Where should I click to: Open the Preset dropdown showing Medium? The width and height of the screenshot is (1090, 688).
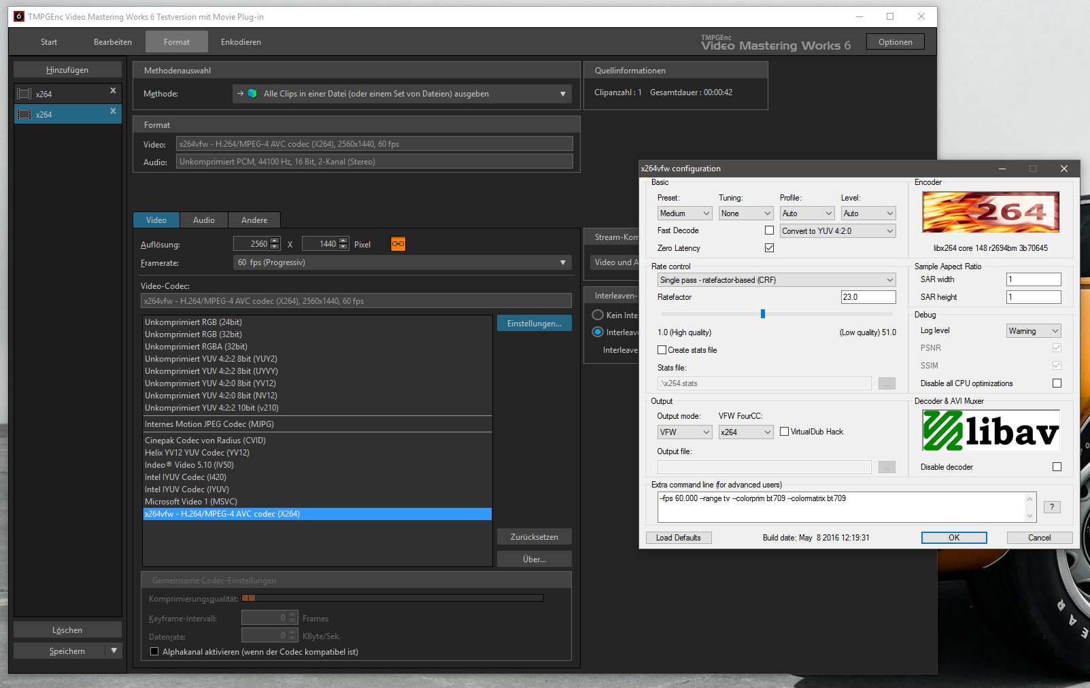685,213
